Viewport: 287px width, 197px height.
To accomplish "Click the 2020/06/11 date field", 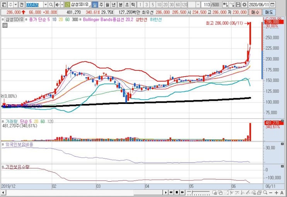I will point(259,5).
